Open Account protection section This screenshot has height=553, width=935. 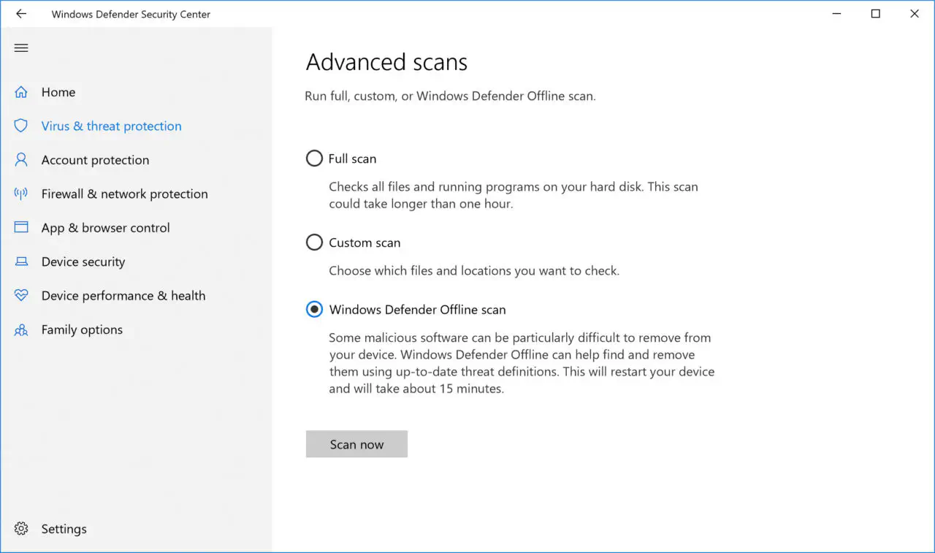point(95,160)
